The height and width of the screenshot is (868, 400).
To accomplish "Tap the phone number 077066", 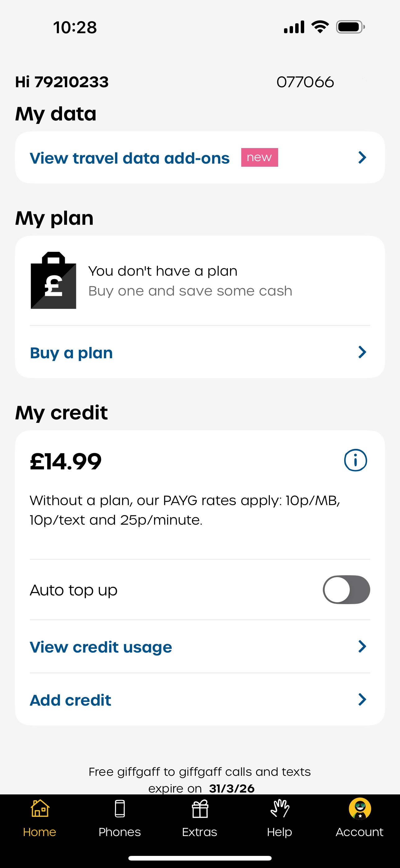I will (x=305, y=82).
